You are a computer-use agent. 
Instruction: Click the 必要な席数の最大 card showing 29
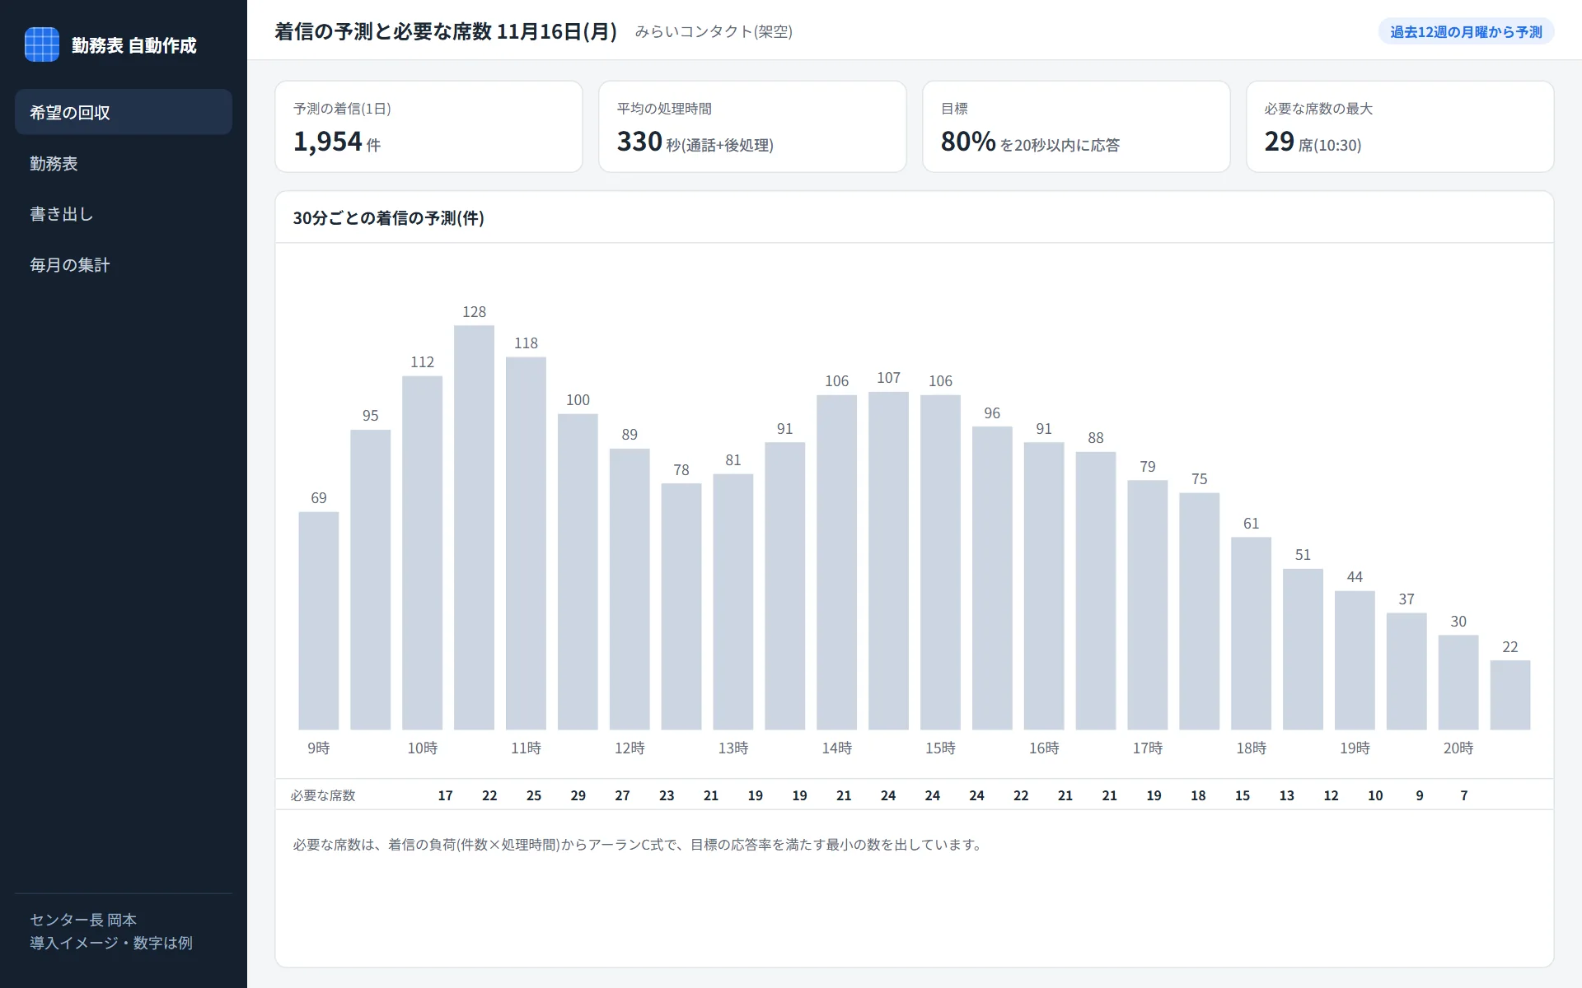(x=1400, y=127)
